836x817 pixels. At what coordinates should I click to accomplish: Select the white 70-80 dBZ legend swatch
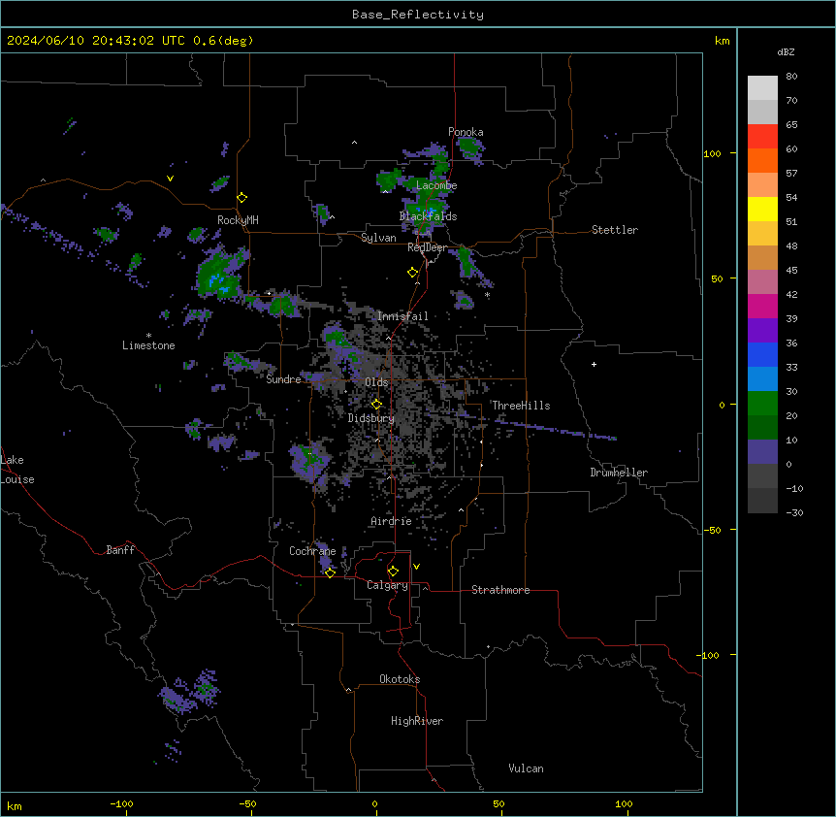[x=762, y=88]
